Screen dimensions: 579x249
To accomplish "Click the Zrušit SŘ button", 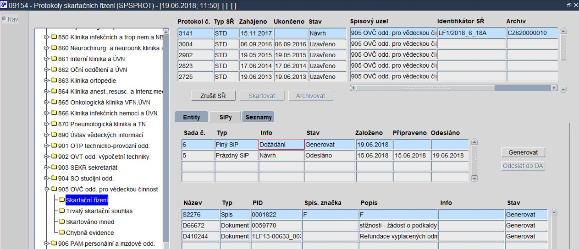I will (x=214, y=96).
